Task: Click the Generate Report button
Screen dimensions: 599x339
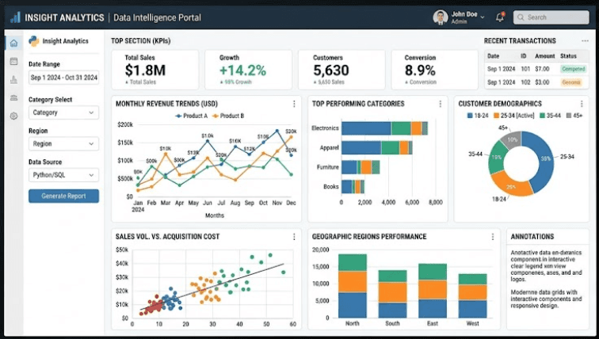Action: 64,196
